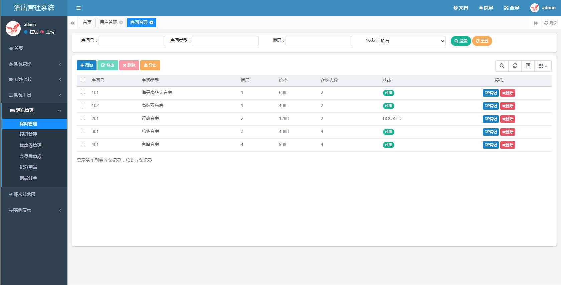Enter fullscreen with 全屏
This screenshot has width=561, height=285.
(x=512, y=8)
